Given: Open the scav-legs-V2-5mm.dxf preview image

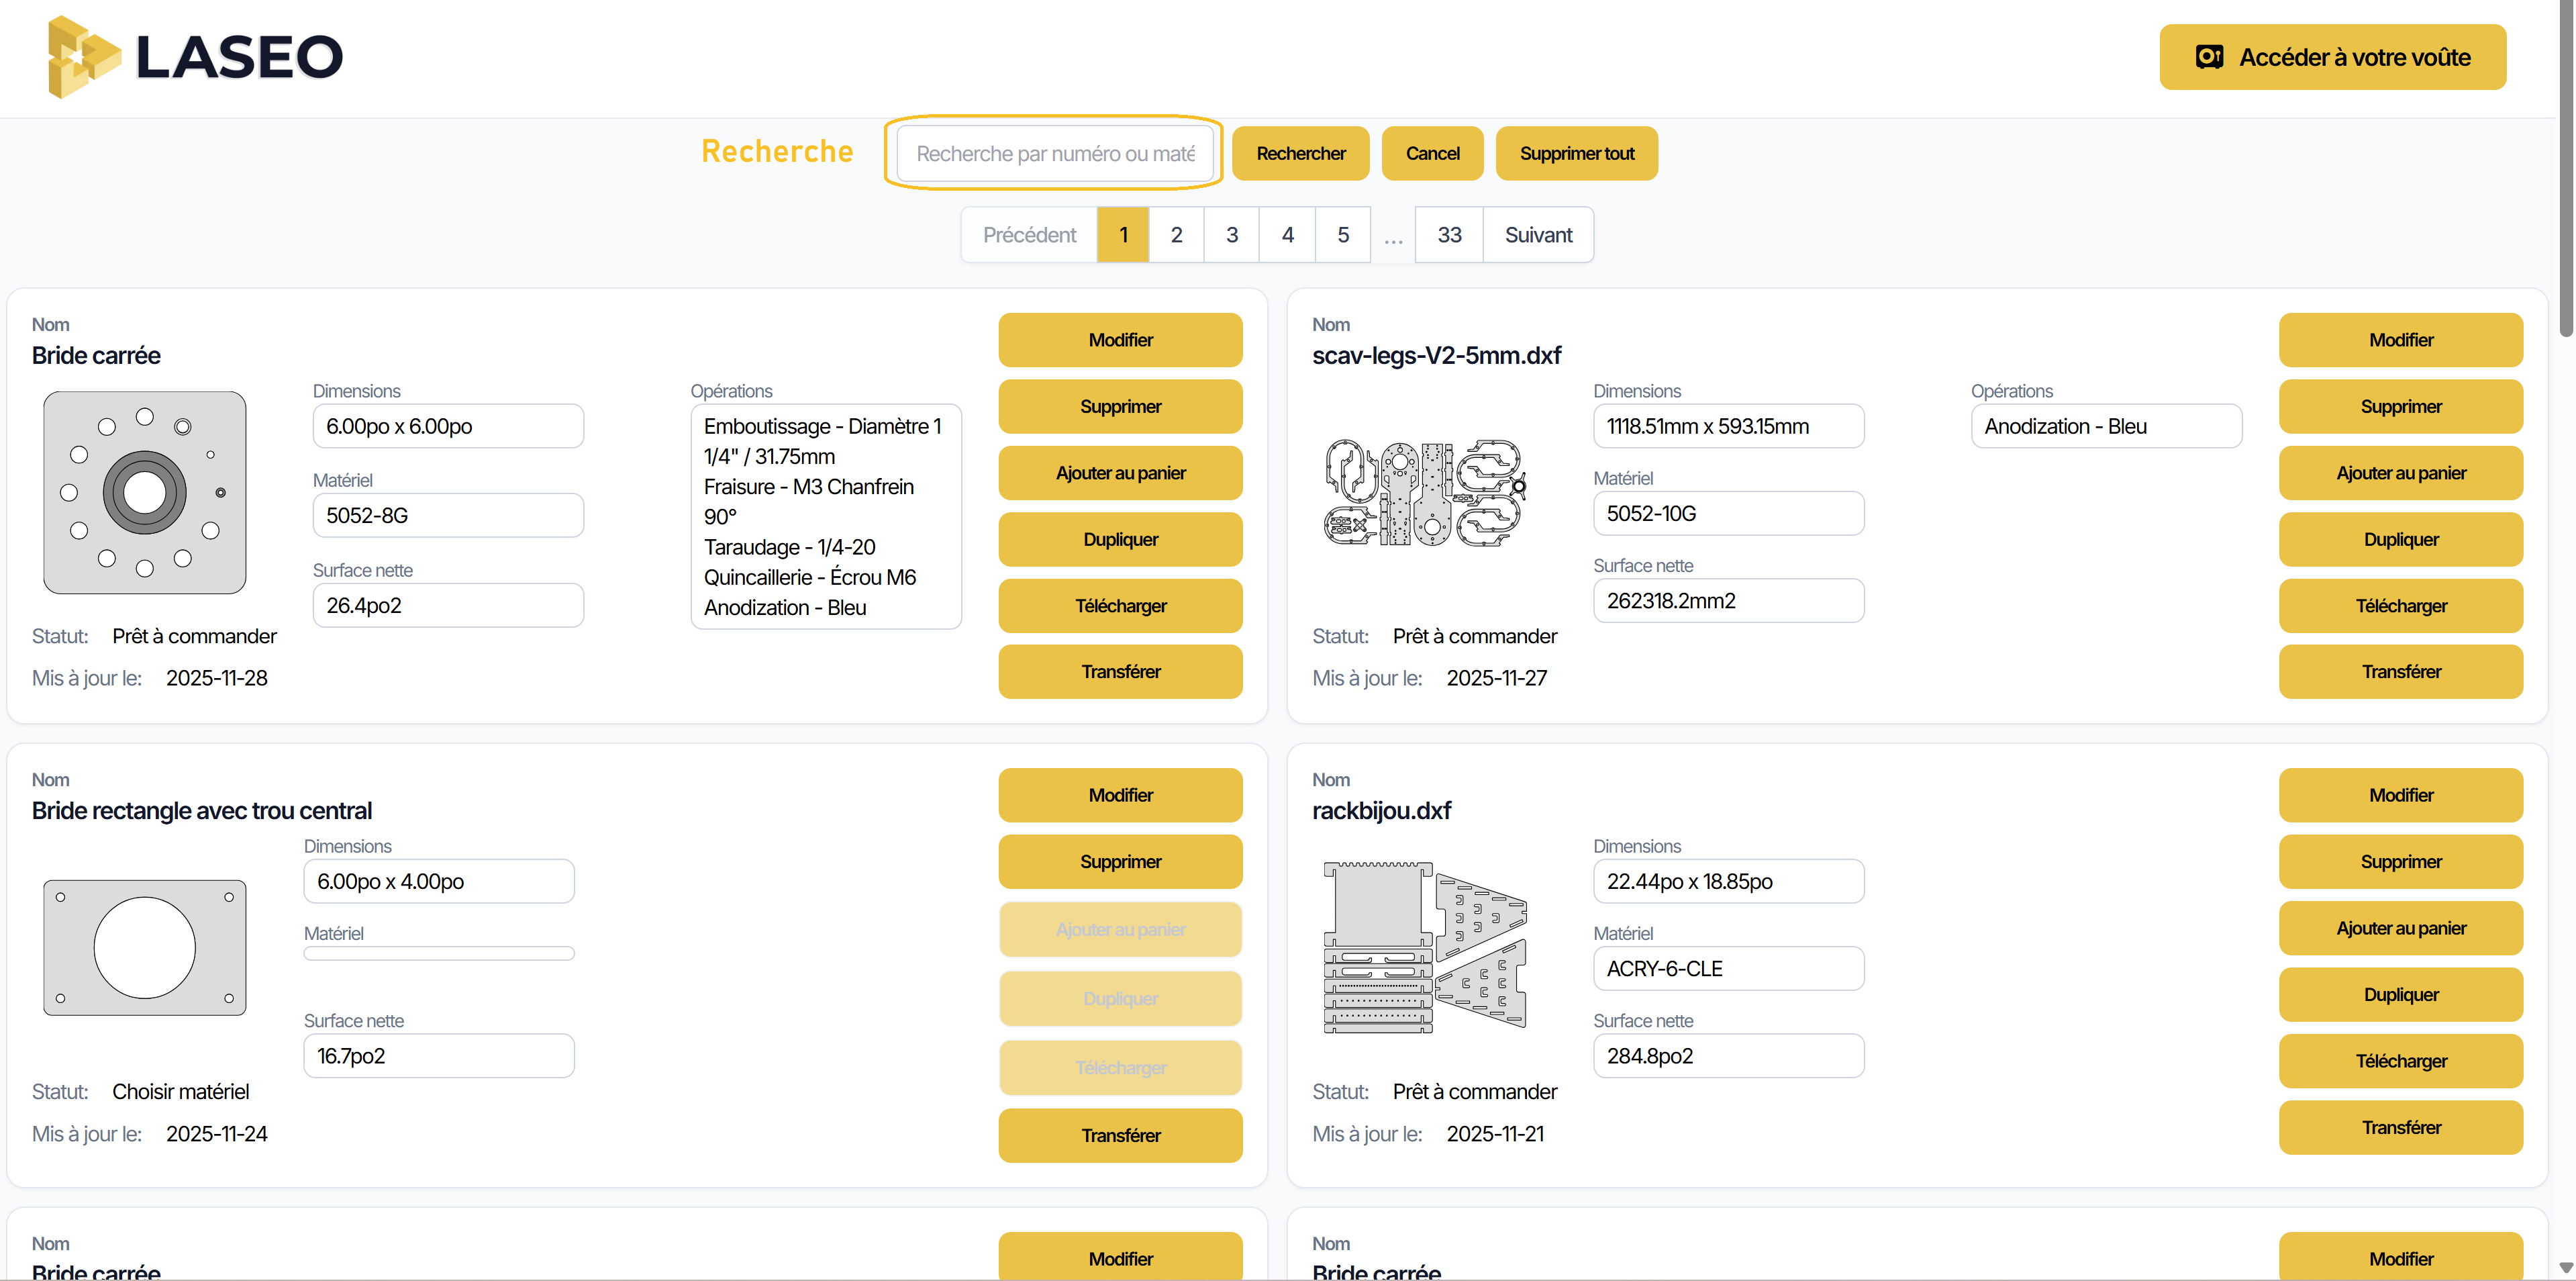Looking at the screenshot, I should tap(1425, 492).
